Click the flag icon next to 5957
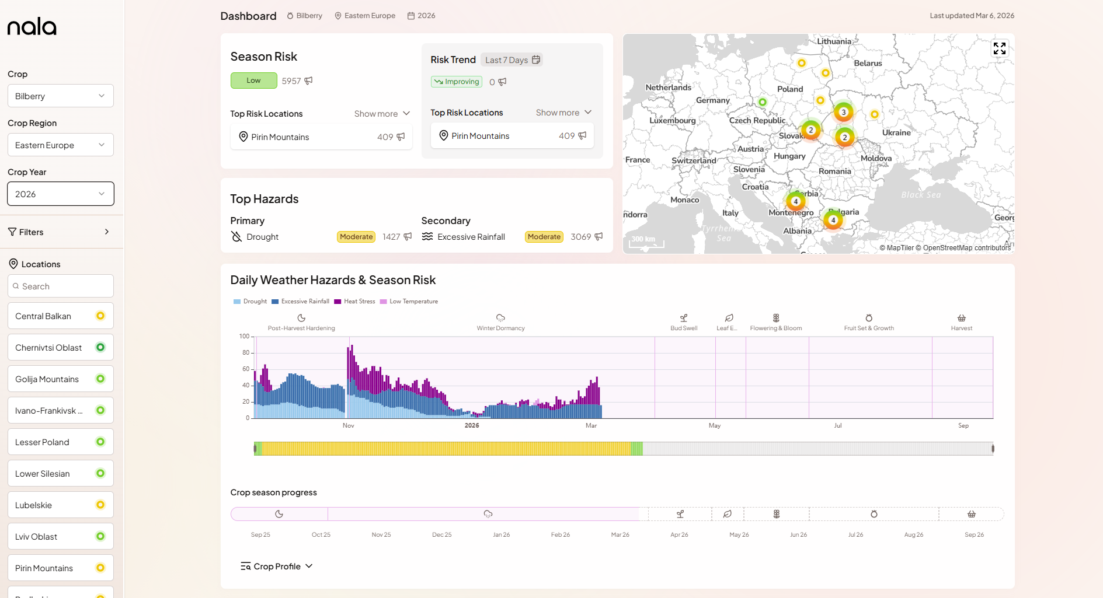Image resolution: width=1103 pixels, height=598 pixels. click(308, 81)
